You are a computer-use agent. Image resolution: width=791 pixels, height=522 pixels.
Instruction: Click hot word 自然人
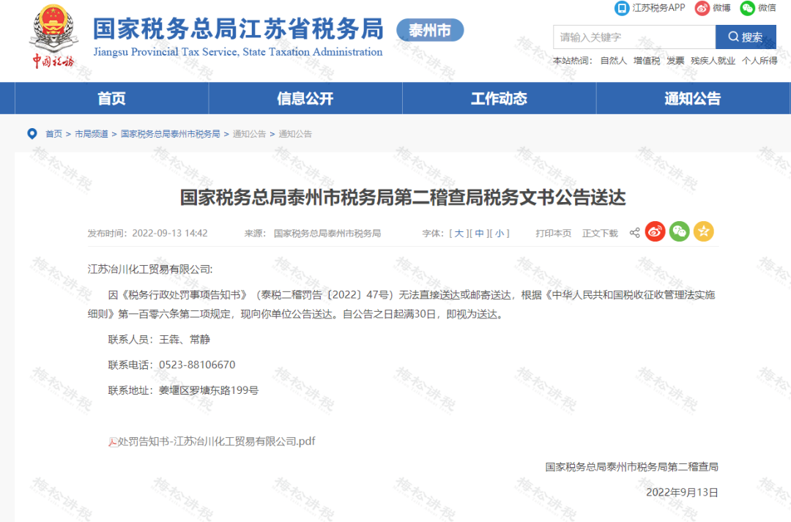point(614,61)
